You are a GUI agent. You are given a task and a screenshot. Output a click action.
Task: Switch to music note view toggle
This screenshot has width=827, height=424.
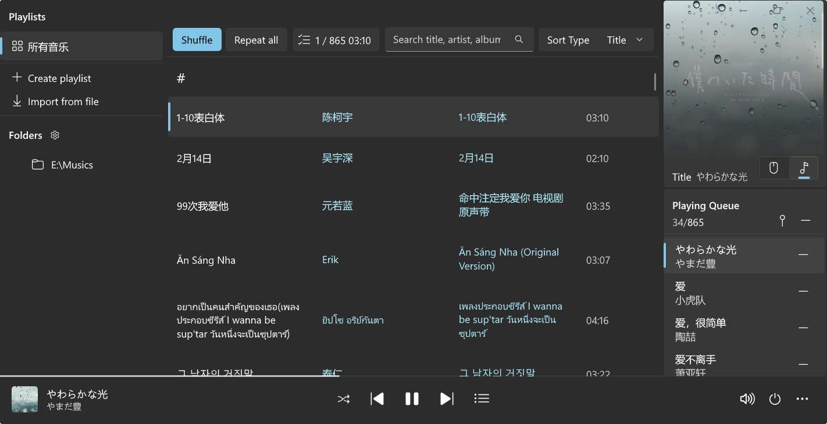[x=804, y=168]
